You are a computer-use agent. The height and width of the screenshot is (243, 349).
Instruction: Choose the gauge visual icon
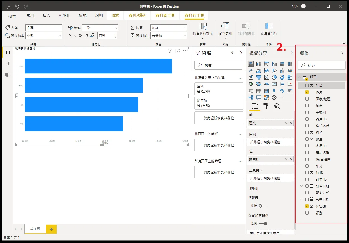267,84
